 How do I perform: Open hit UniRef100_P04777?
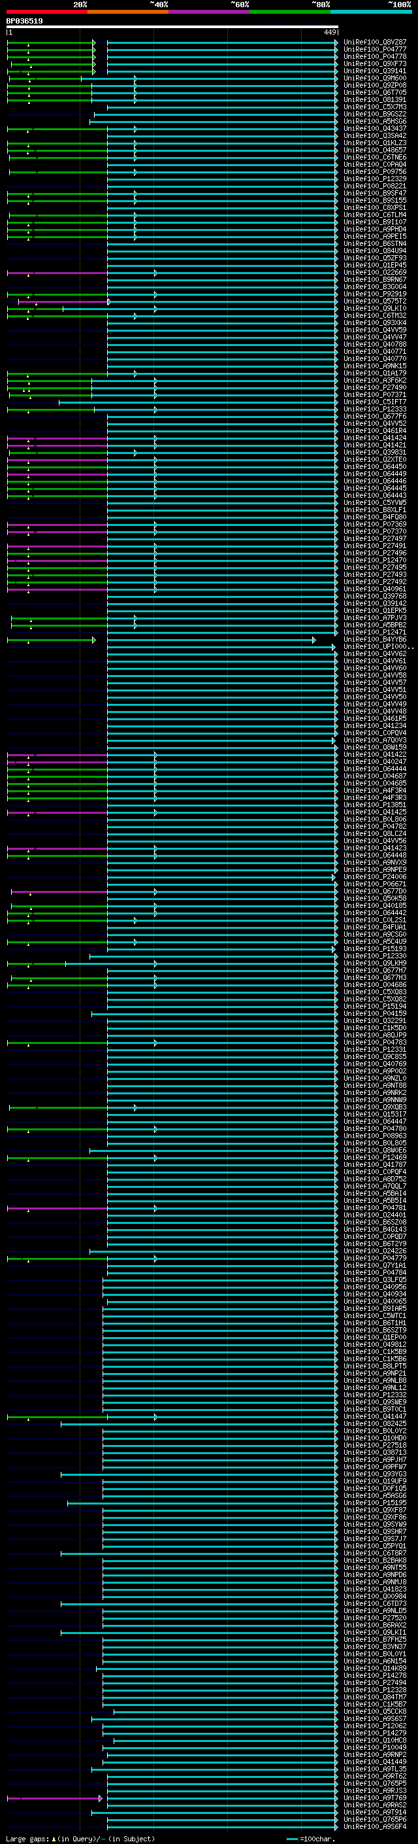coord(375,50)
